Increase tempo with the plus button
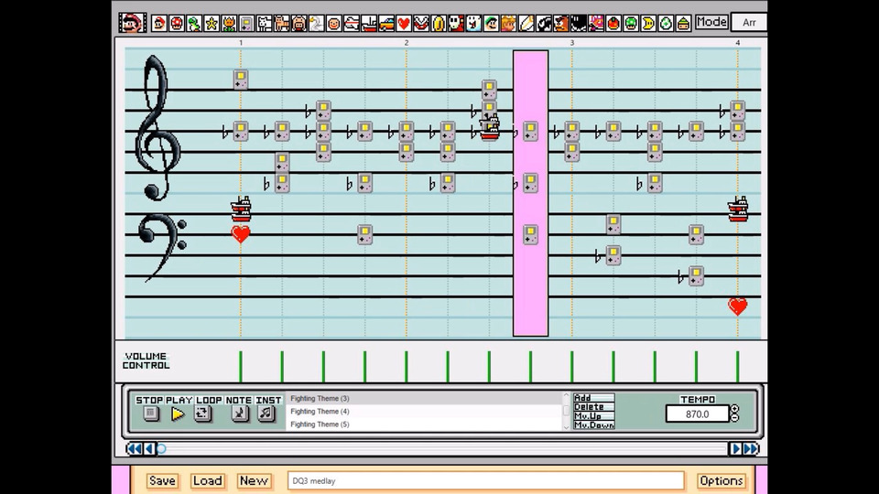879x494 pixels. point(735,410)
